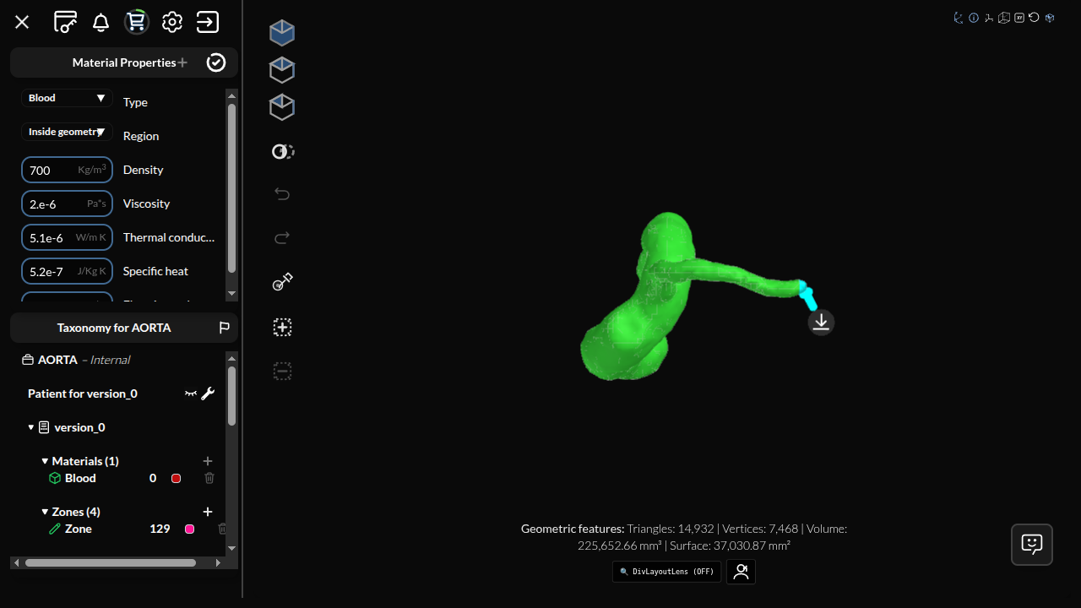The width and height of the screenshot is (1081, 608).
Task: Toggle visibility of the Blood material
Action: (176, 478)
